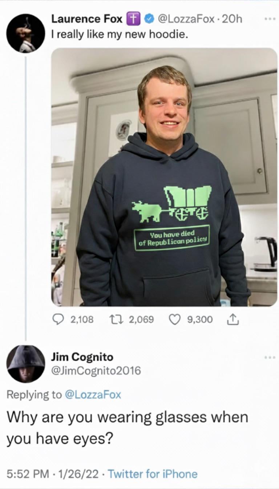The height and width of the screenshot is (489, 279).
Task: Select the @JimCognito2016 handle
Action: [96, 371]
